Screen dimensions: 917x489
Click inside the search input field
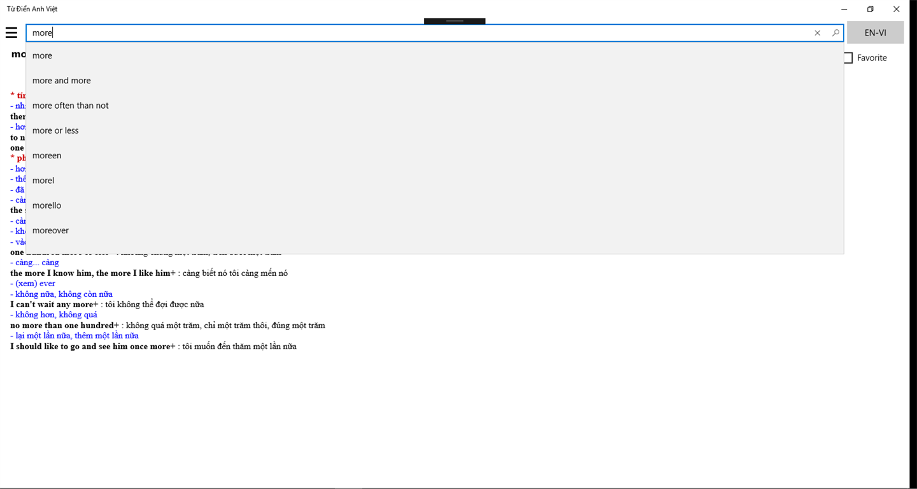tap(418, 33)
